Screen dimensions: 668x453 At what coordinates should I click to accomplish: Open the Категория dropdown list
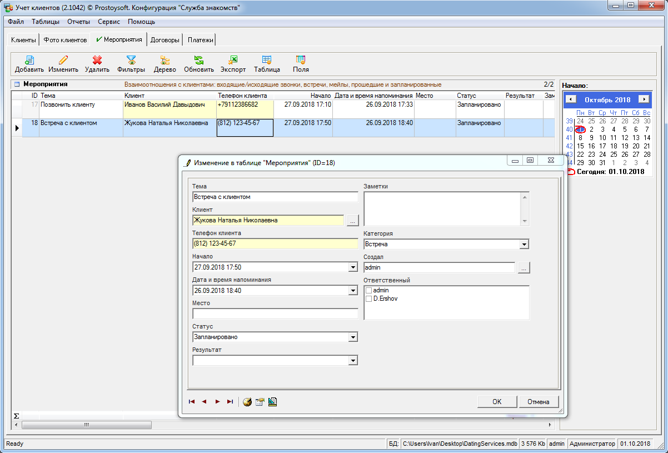point(524,245)
